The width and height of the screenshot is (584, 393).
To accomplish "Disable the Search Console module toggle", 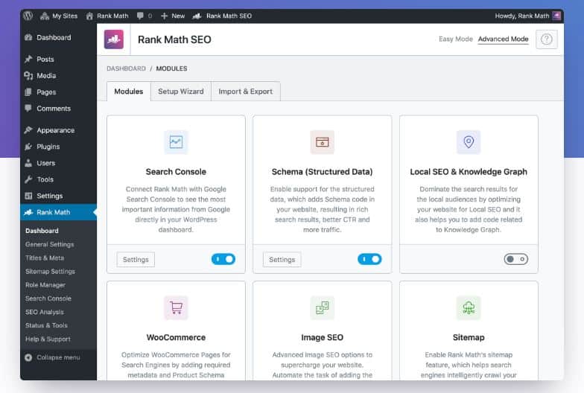I will (x=223, y=259).
